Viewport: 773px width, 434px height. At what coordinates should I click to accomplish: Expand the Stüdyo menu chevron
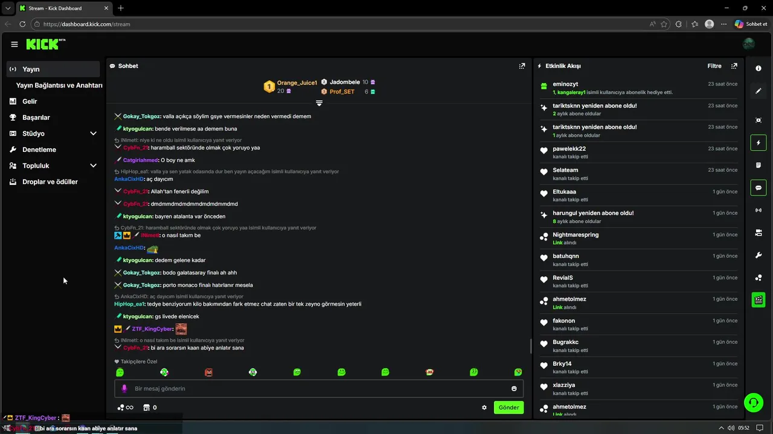click(93, 133)
